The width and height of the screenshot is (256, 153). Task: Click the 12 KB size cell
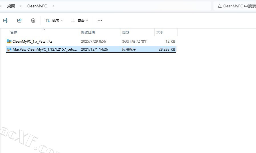(x=170, y=41)
